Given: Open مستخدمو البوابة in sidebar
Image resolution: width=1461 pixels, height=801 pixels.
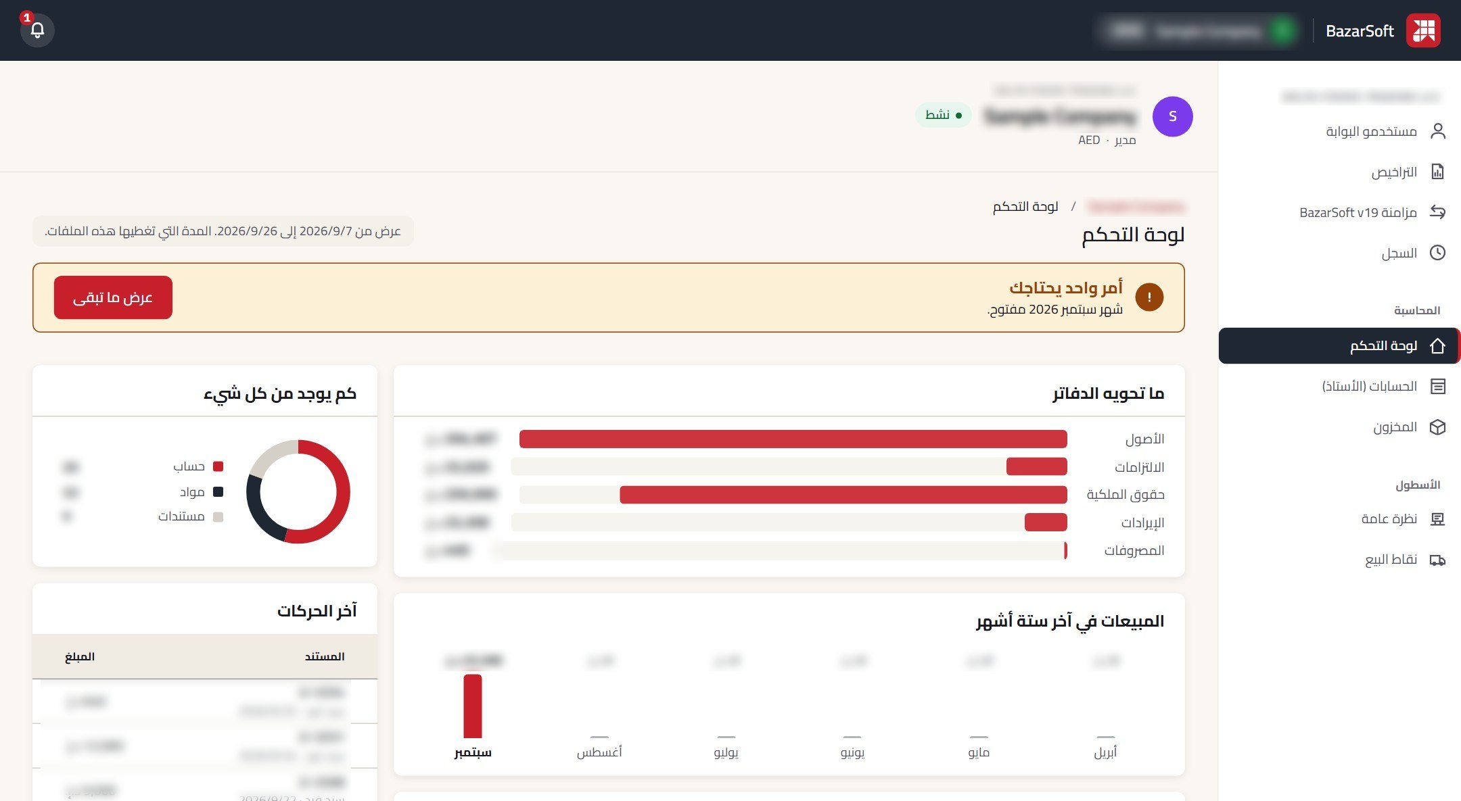Looking at the screenshot, I should pos(1339,131).
